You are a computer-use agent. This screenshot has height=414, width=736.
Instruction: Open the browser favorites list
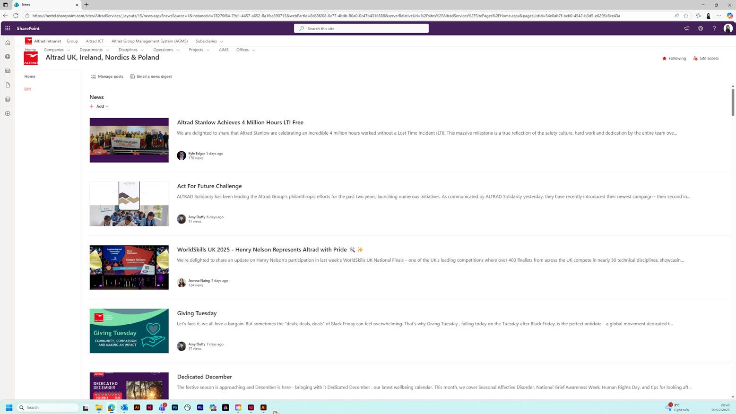click(x=698, y=16)
